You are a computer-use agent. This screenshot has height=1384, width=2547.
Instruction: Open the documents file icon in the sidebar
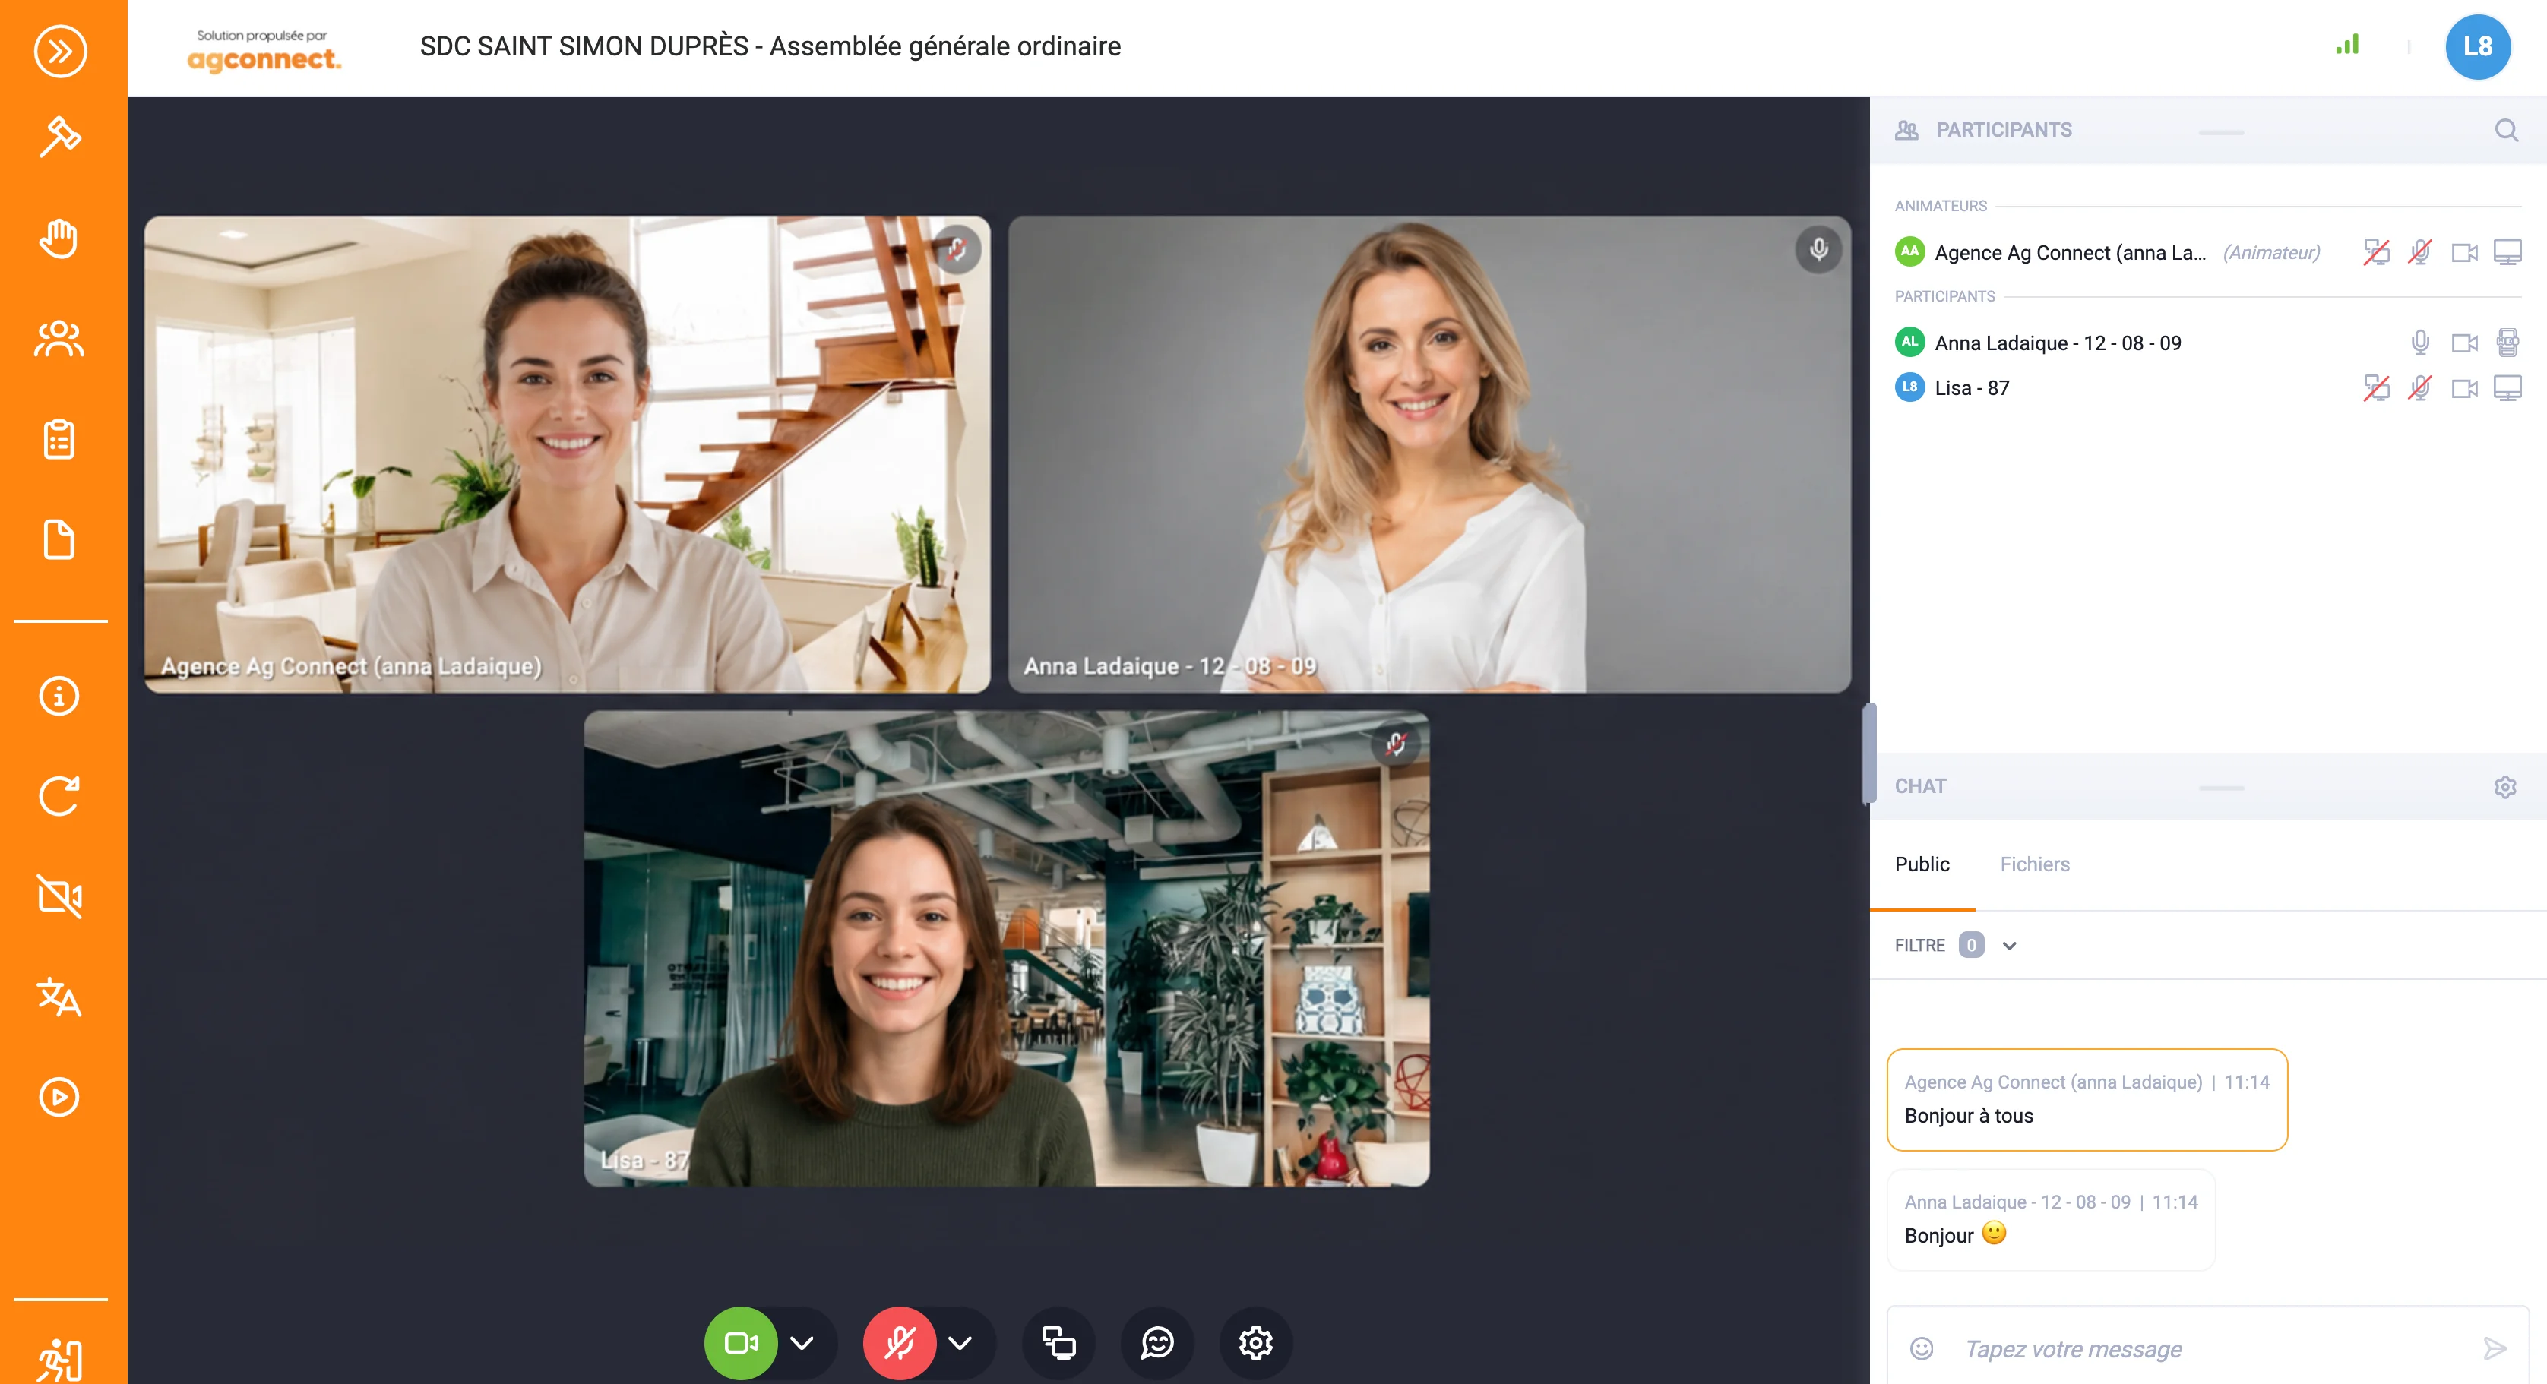59,540
